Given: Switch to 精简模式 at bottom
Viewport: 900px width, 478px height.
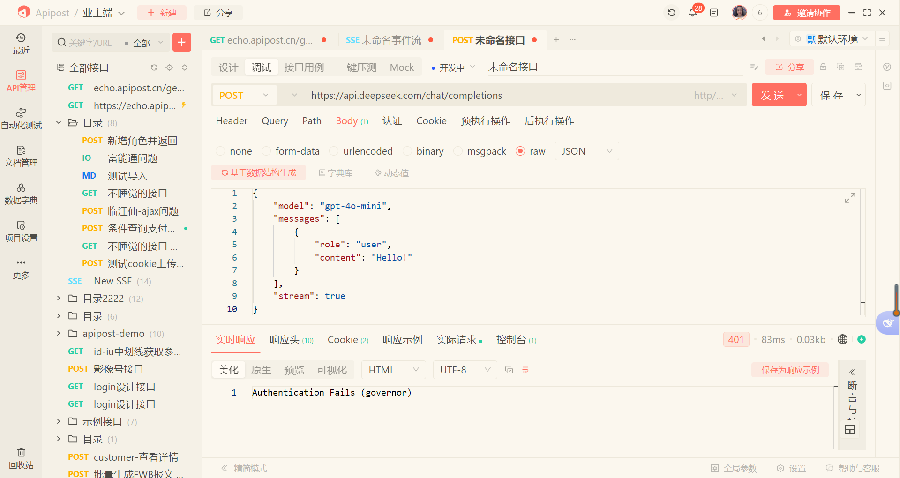Looking at the screenshot, I should coord(244,468).
